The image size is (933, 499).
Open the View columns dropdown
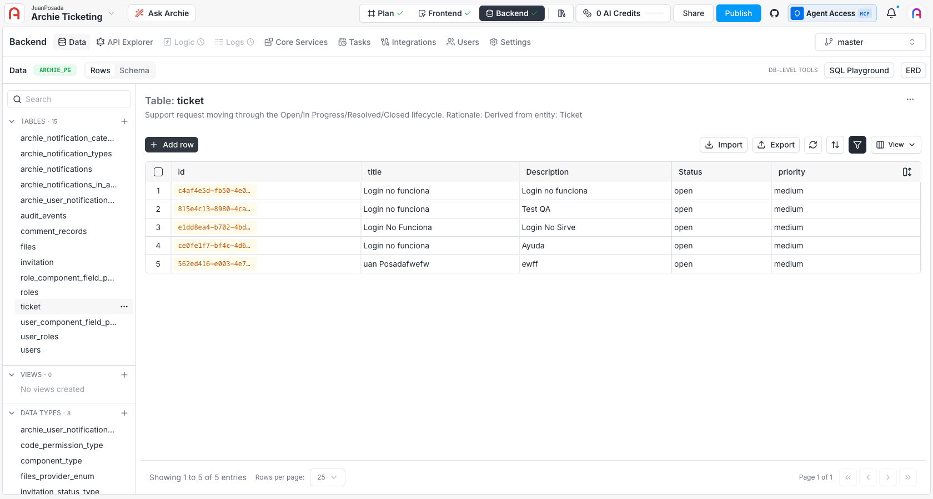click(x=896, y=145)
